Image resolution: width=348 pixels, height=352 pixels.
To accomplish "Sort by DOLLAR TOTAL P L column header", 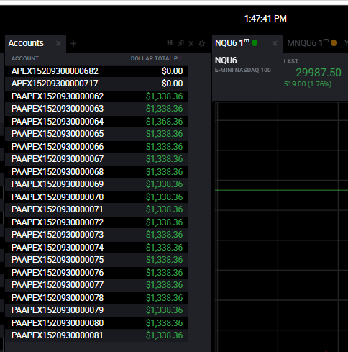I will point(157,58).
